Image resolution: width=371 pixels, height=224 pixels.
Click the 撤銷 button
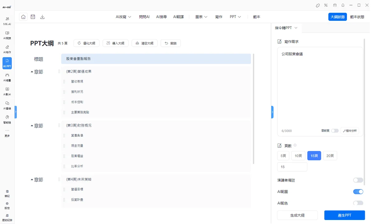pos(171,43)
